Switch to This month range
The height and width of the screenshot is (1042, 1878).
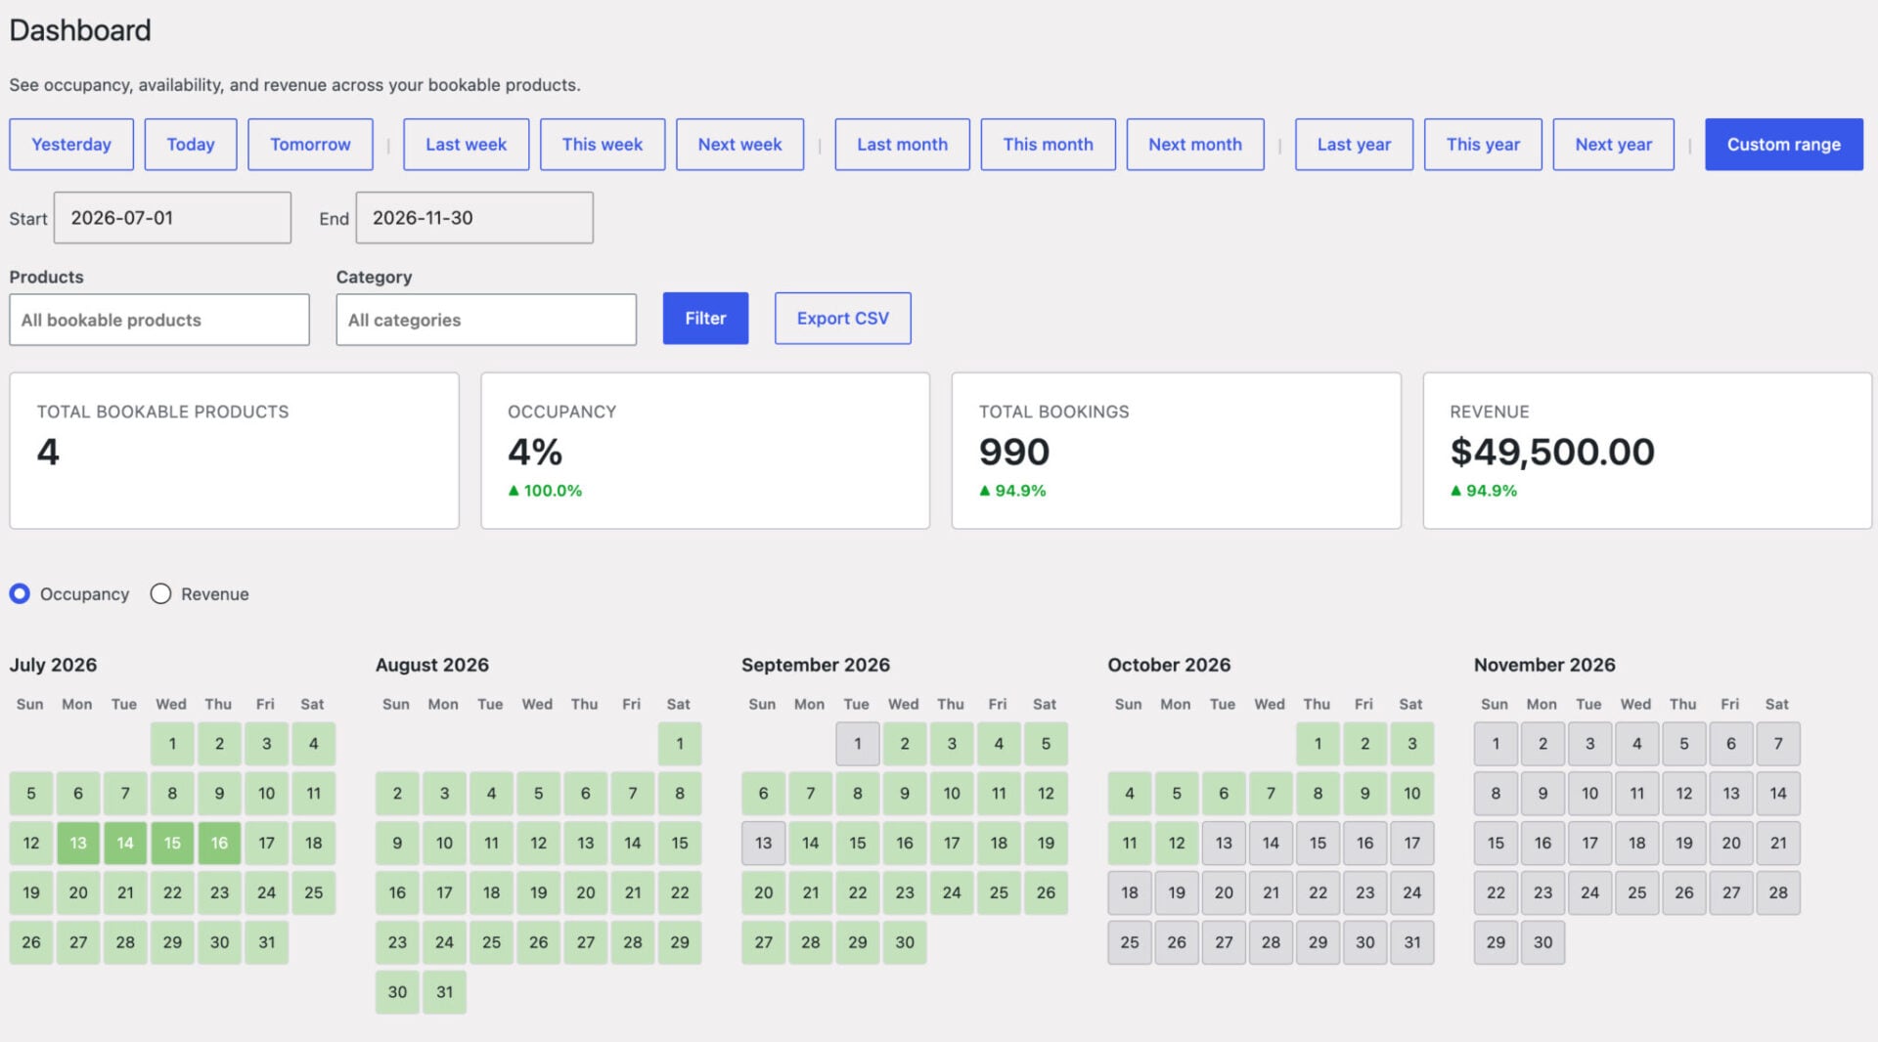(1048, 145)
